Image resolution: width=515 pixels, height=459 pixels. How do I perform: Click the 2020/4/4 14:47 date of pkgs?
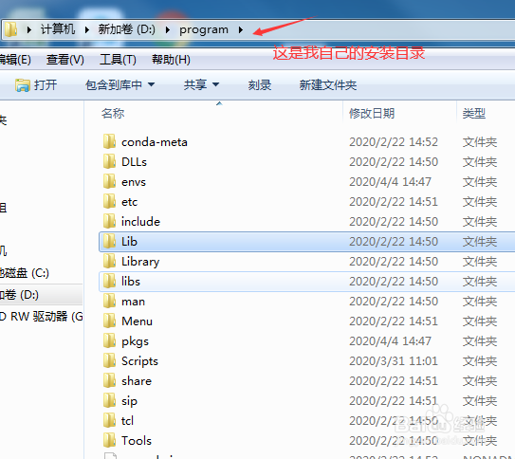(390, 341)
